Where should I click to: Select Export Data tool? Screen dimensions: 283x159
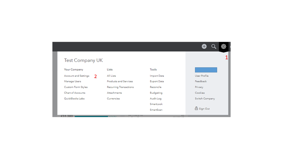(157, 81)
